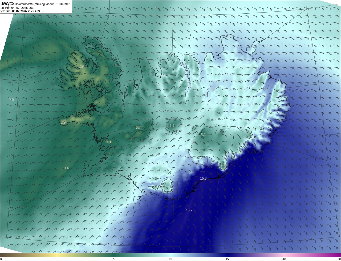Screen dimensions: 341x261
Task: Click the 7.1 precipitation value label
Action: [x=157, y=7]
